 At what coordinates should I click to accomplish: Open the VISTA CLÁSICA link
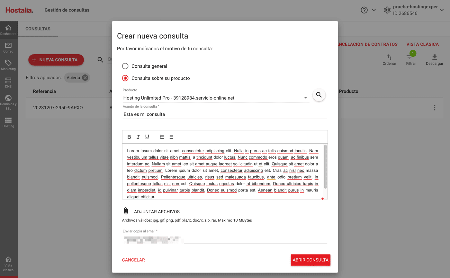[x=423, y=44]
